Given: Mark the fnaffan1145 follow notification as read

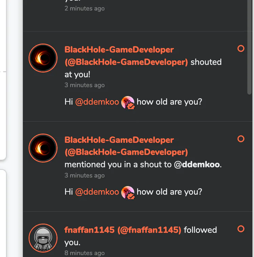Looking at the screenshot, I should tap(241, 229).
